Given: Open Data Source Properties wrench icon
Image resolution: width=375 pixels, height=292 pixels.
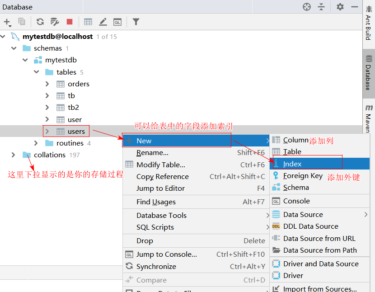Looking at the screenshot, I should tap(55, 22).
